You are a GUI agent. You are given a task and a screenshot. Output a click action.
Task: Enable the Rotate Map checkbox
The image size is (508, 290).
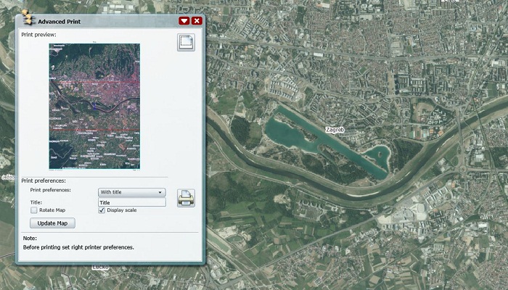34,210
